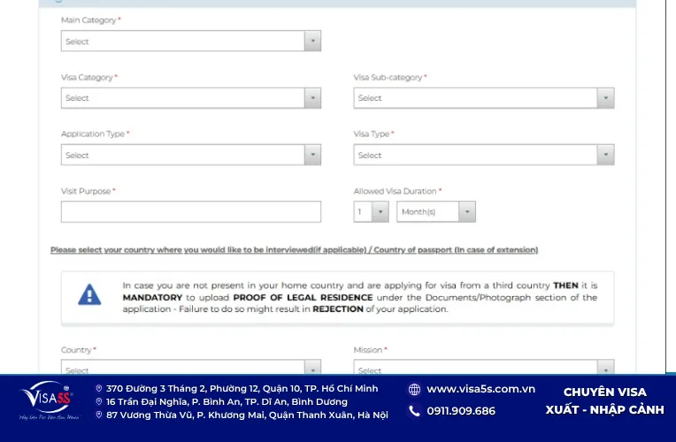The width and height of the screenshot is (676, 442).
Task: Open the Main Category dropdown
Action: click(x=191, y=41)
